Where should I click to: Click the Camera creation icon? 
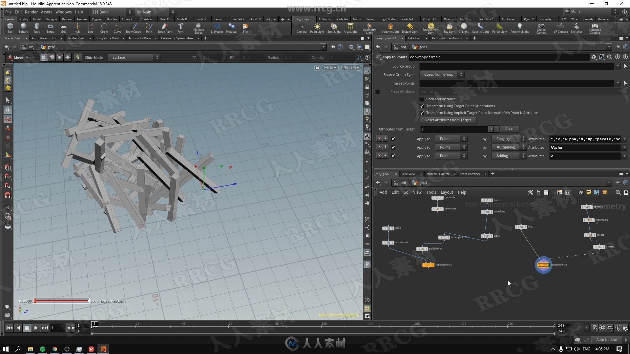302,28
